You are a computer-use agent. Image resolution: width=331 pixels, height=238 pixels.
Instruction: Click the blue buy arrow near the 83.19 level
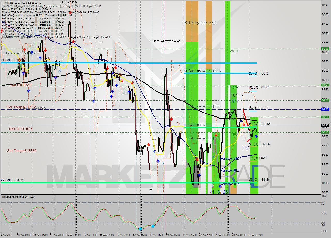click(255, 136)
